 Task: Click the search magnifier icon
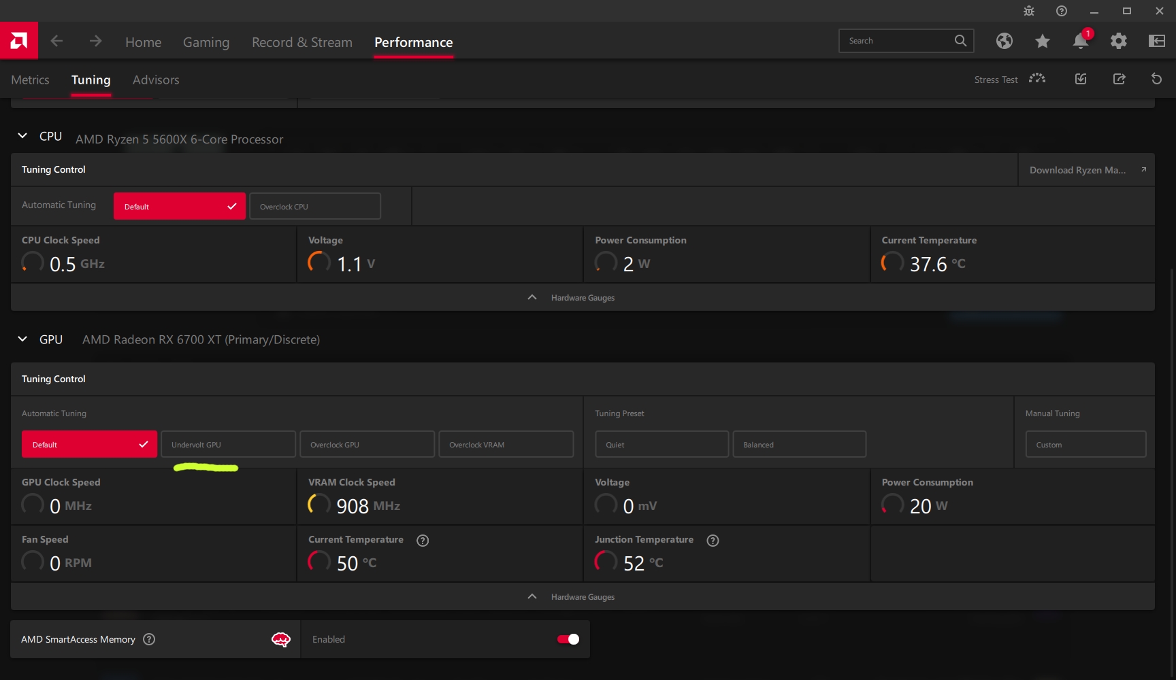960,41
